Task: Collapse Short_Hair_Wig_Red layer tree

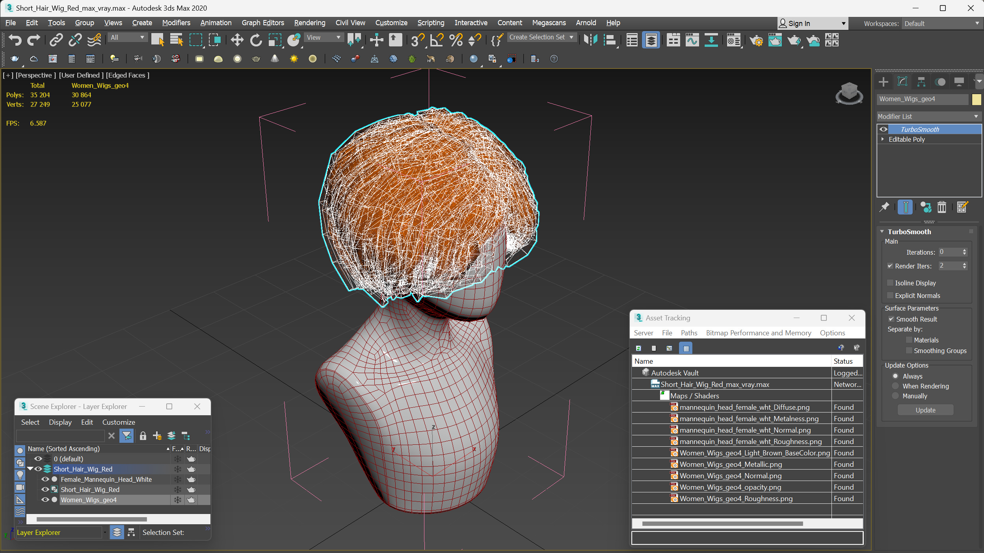Action: point(30,469)
